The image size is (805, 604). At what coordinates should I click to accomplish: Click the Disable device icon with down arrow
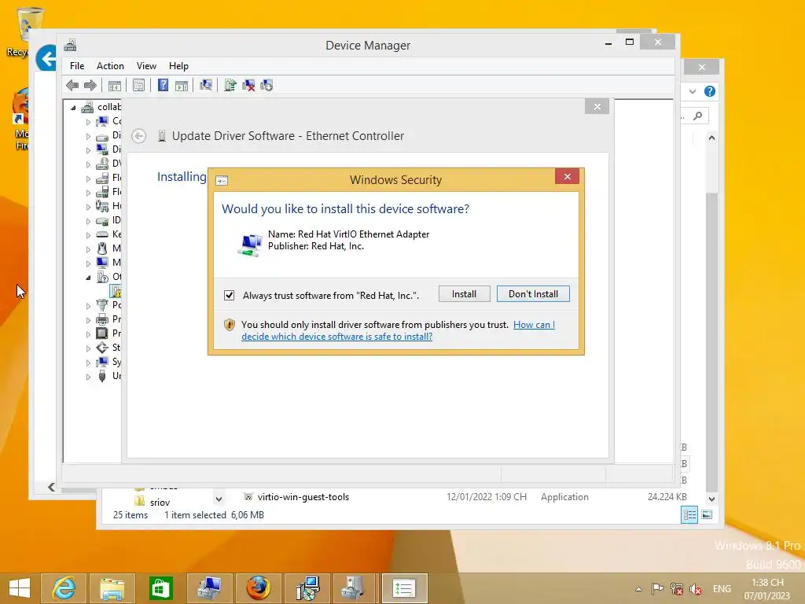tap(267, 85)
